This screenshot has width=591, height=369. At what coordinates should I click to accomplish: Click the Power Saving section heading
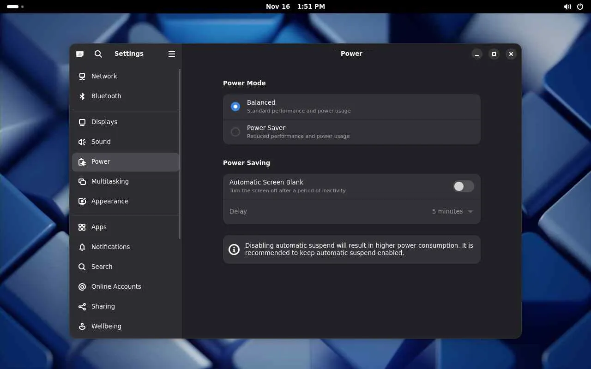click(247, 163)
